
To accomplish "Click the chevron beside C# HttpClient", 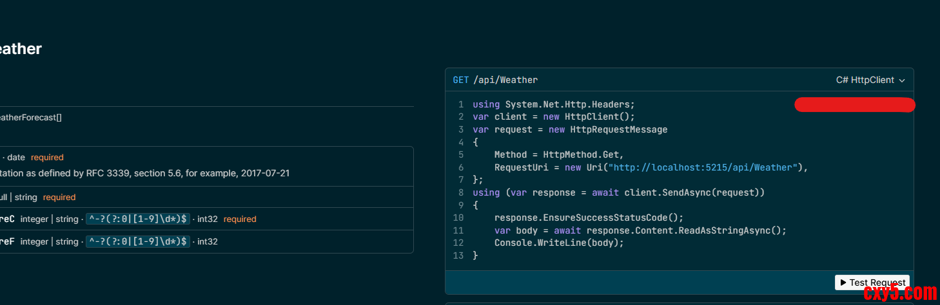I will [x=902, y=80].
